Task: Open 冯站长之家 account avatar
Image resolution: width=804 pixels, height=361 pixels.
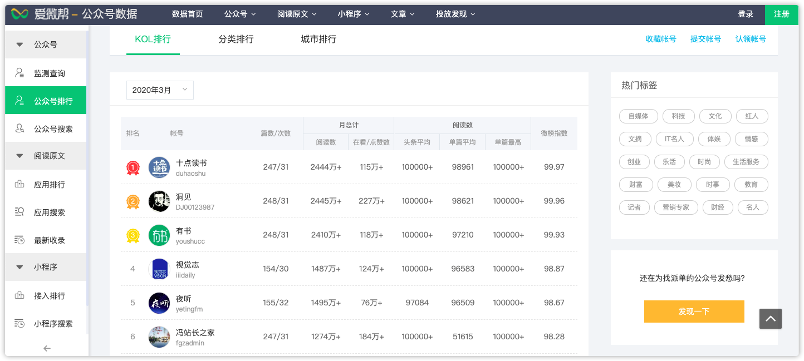Action: click(x=159, y=337)
